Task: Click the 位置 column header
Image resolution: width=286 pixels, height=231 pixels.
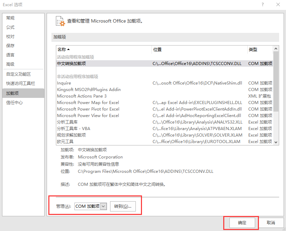Action: [x=200, y=50]
